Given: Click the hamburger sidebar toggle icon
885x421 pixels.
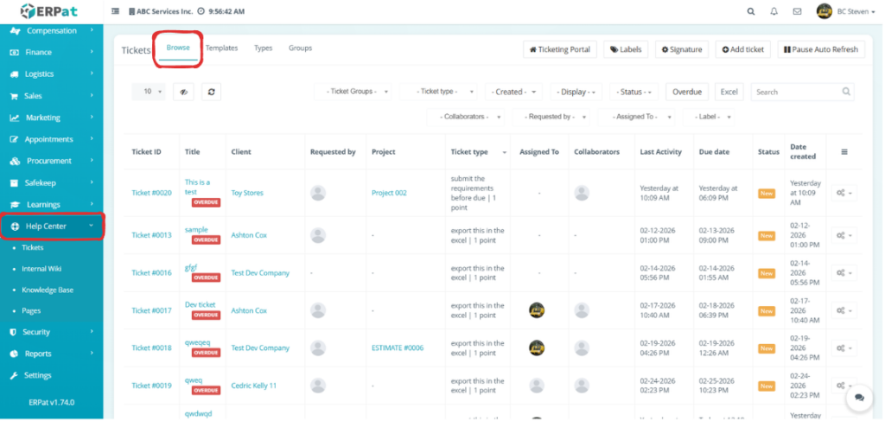Looking at the screenshot, I should (117, 11).
